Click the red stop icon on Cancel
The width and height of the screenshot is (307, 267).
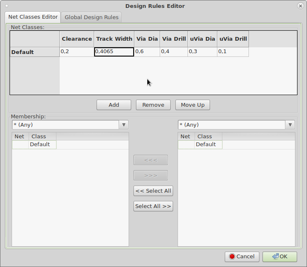click(232, 257)
